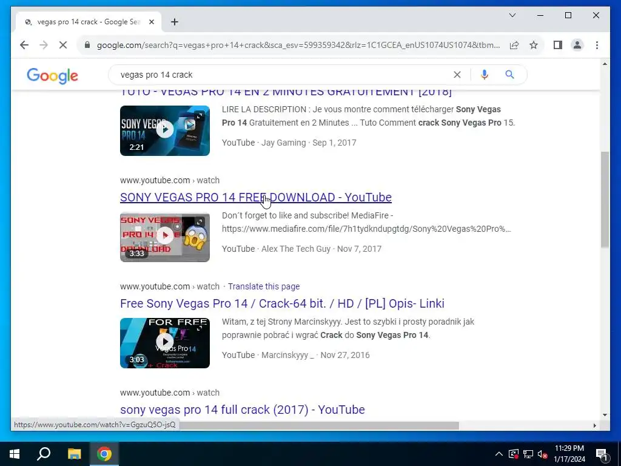
Task: Click the Alex The Tech Guy · Nov 7, 2017 text
Action: click(x=321, y=249)
